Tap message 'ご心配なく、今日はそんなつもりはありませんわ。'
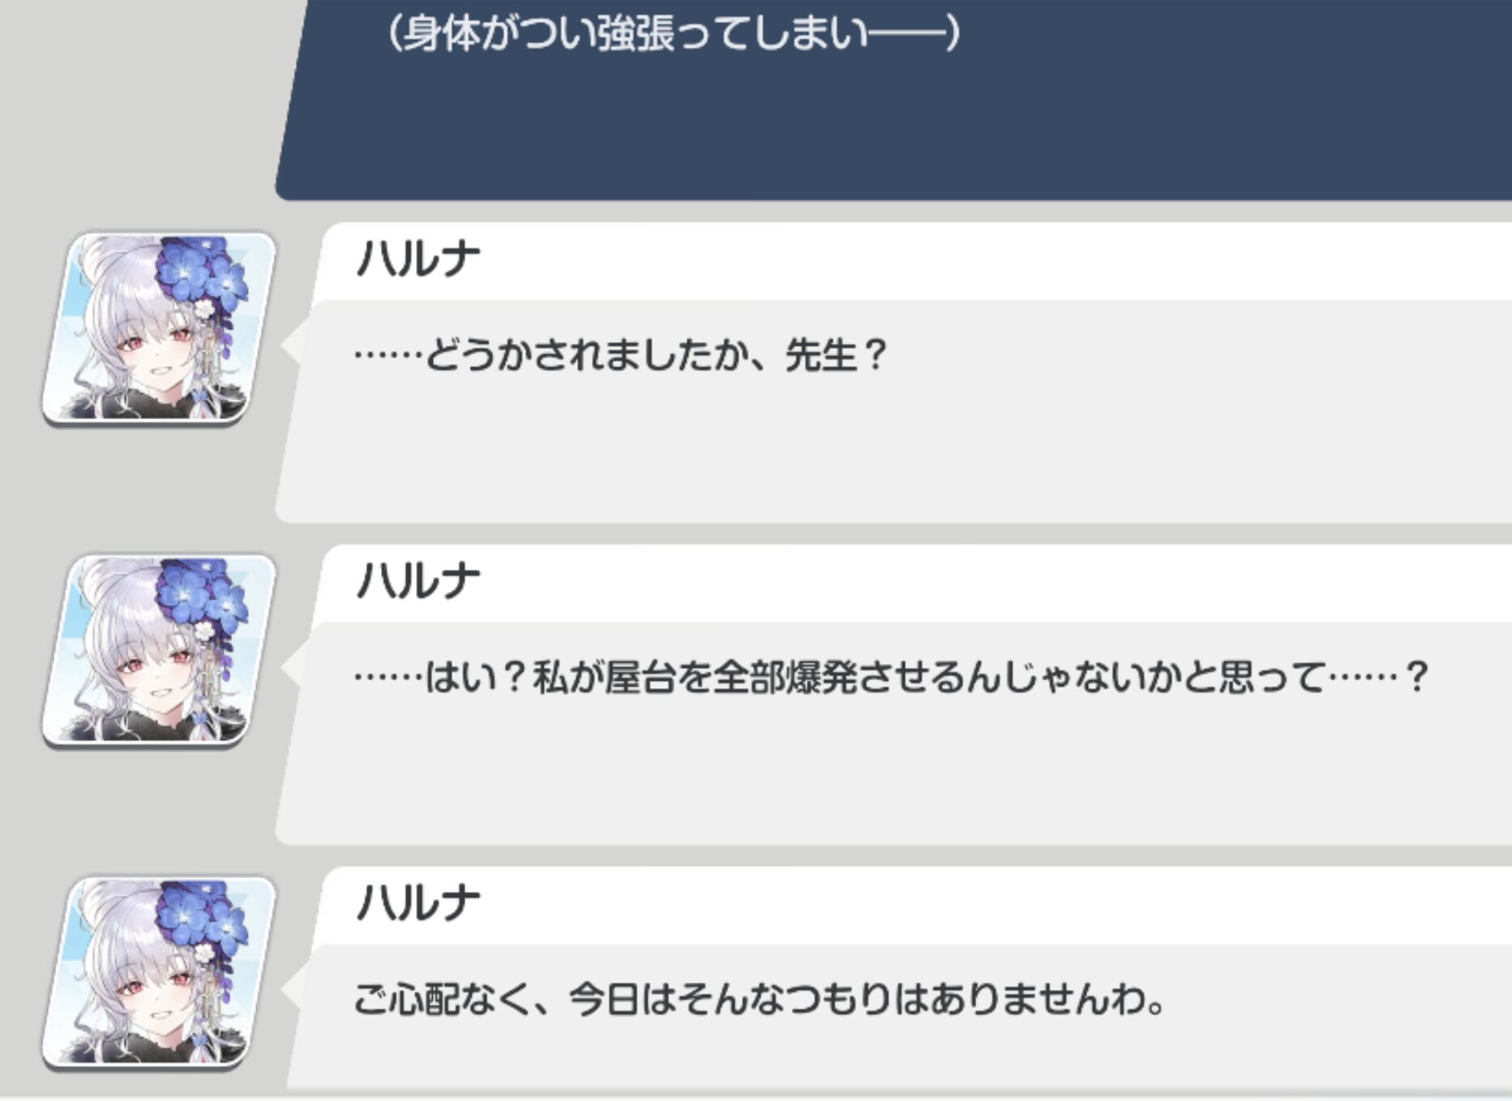 (x=760, y=999)
